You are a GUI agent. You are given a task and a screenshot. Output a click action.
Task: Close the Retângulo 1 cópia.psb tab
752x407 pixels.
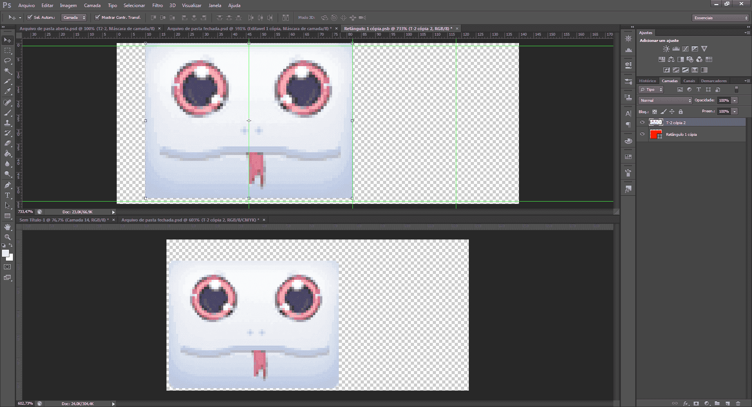457,29
